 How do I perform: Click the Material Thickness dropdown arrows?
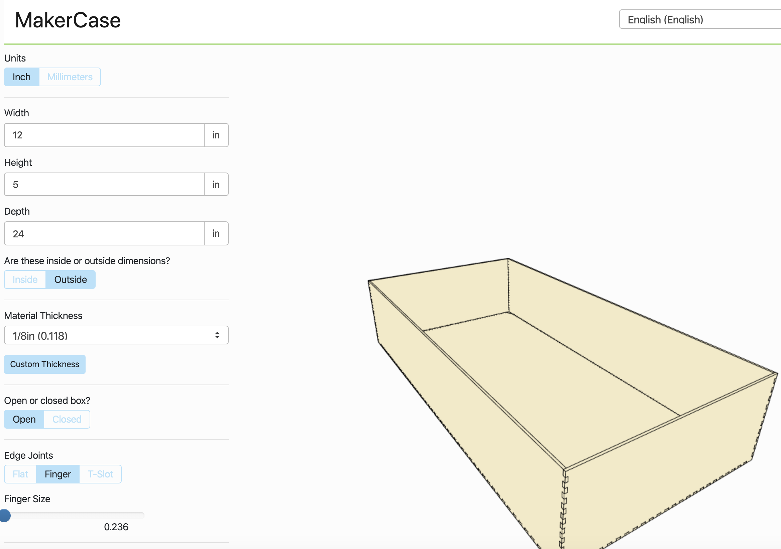click(x=217, y=335)
